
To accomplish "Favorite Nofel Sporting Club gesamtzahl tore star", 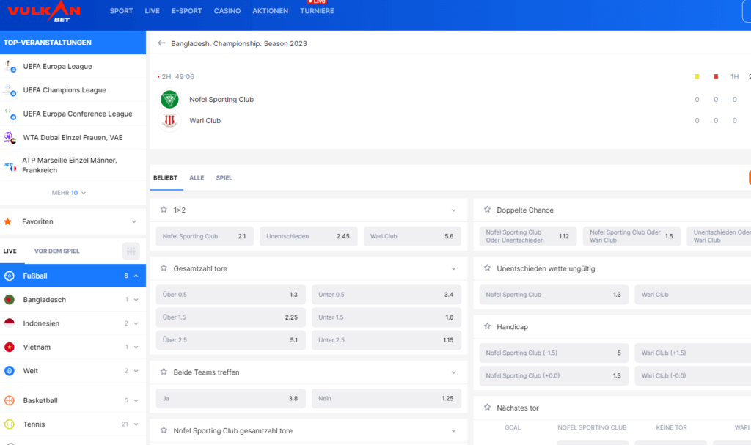I will [164, 430].
